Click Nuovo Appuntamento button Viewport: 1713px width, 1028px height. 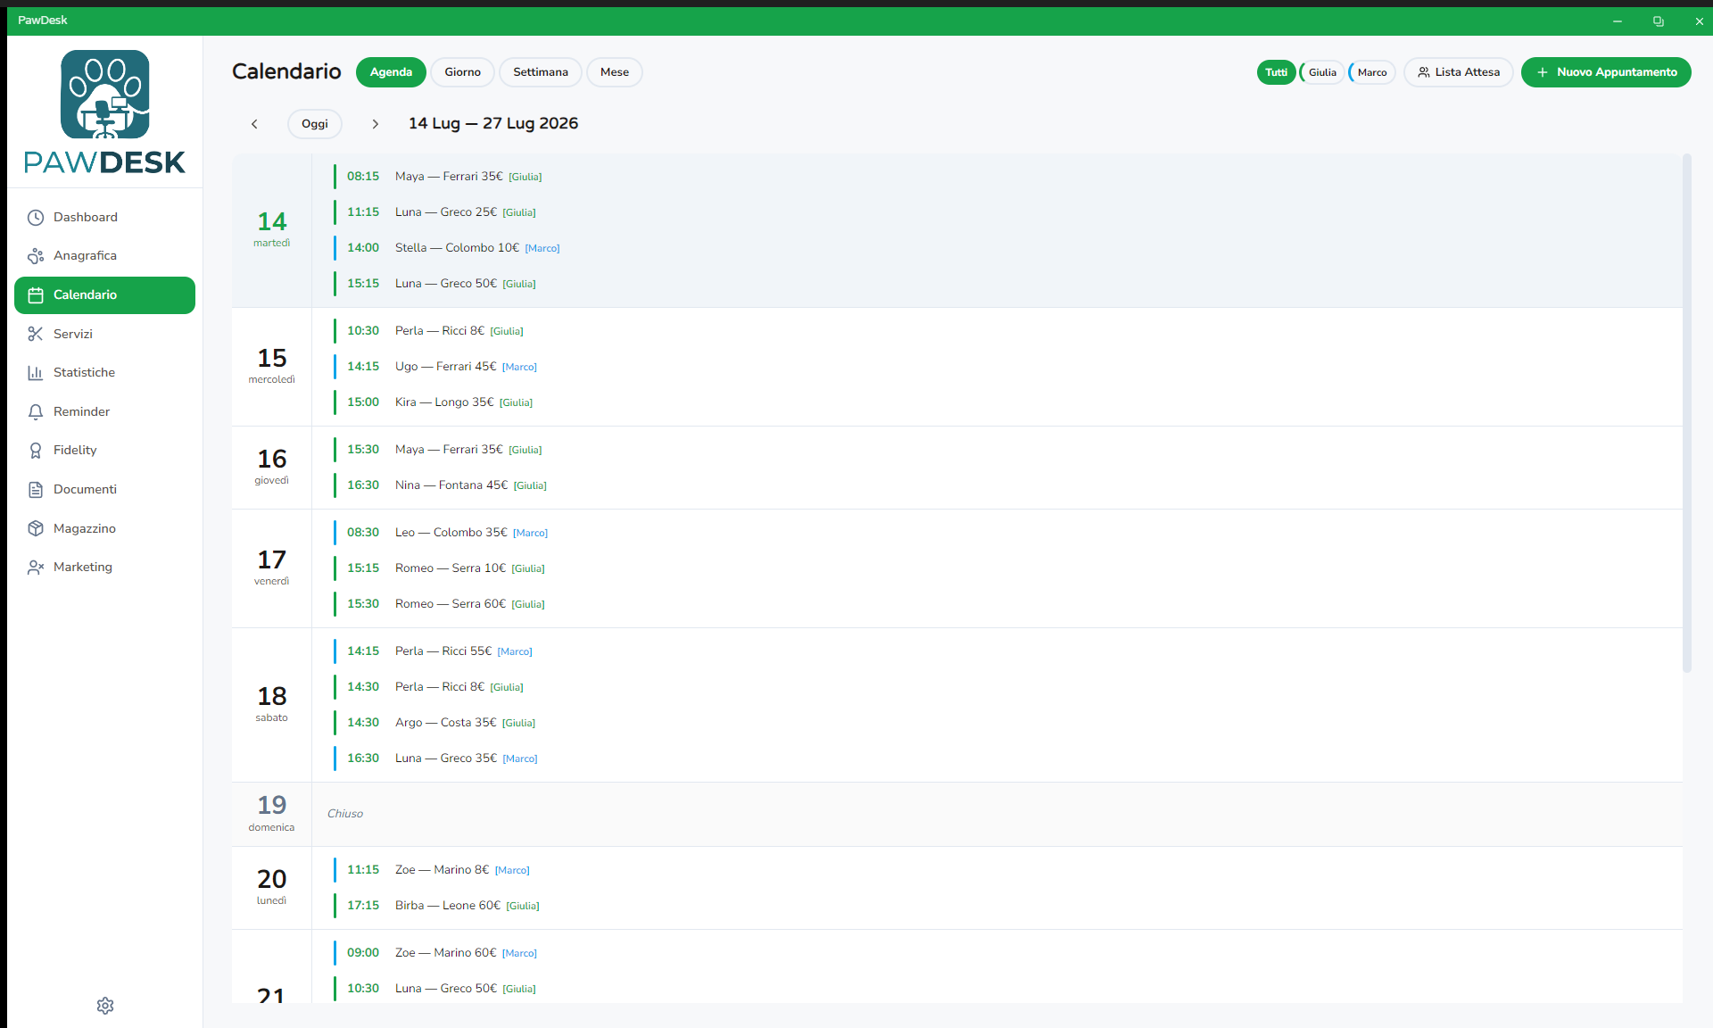1606,72
